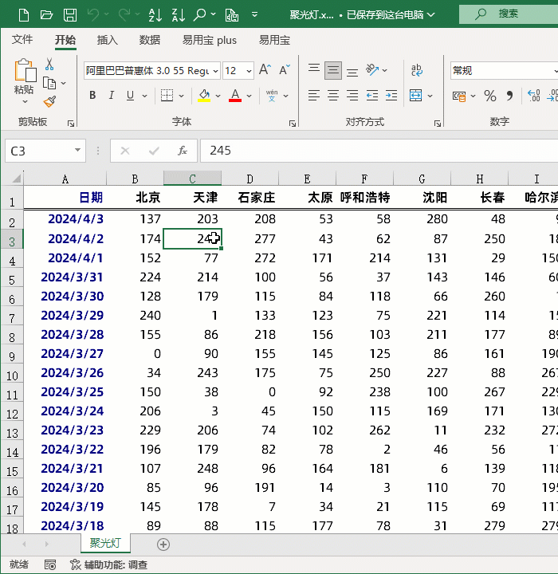This screenshot has height=574, width=558.
Task: Click the Redo arrow
Action: click(x=124, y=15)
